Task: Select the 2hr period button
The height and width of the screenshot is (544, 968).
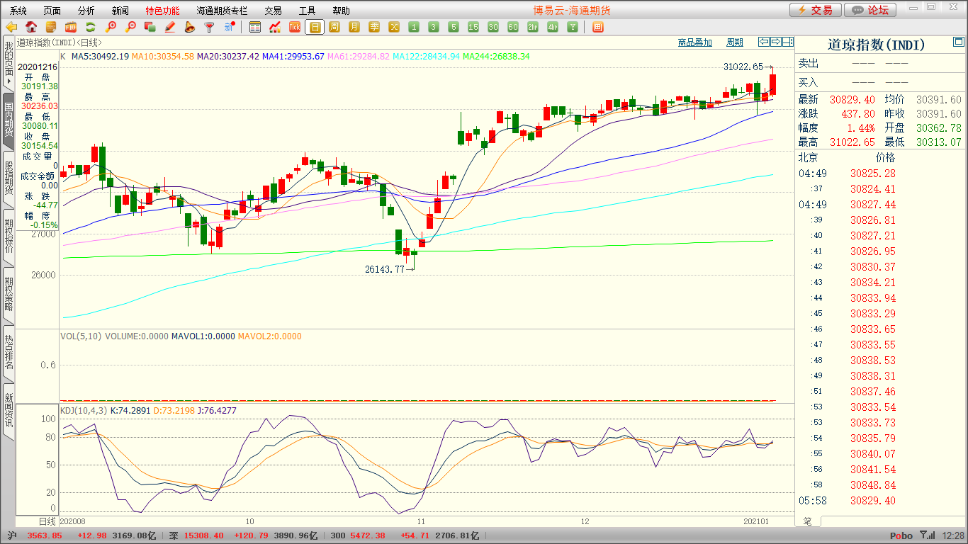Action: click(x=533, y=28)
